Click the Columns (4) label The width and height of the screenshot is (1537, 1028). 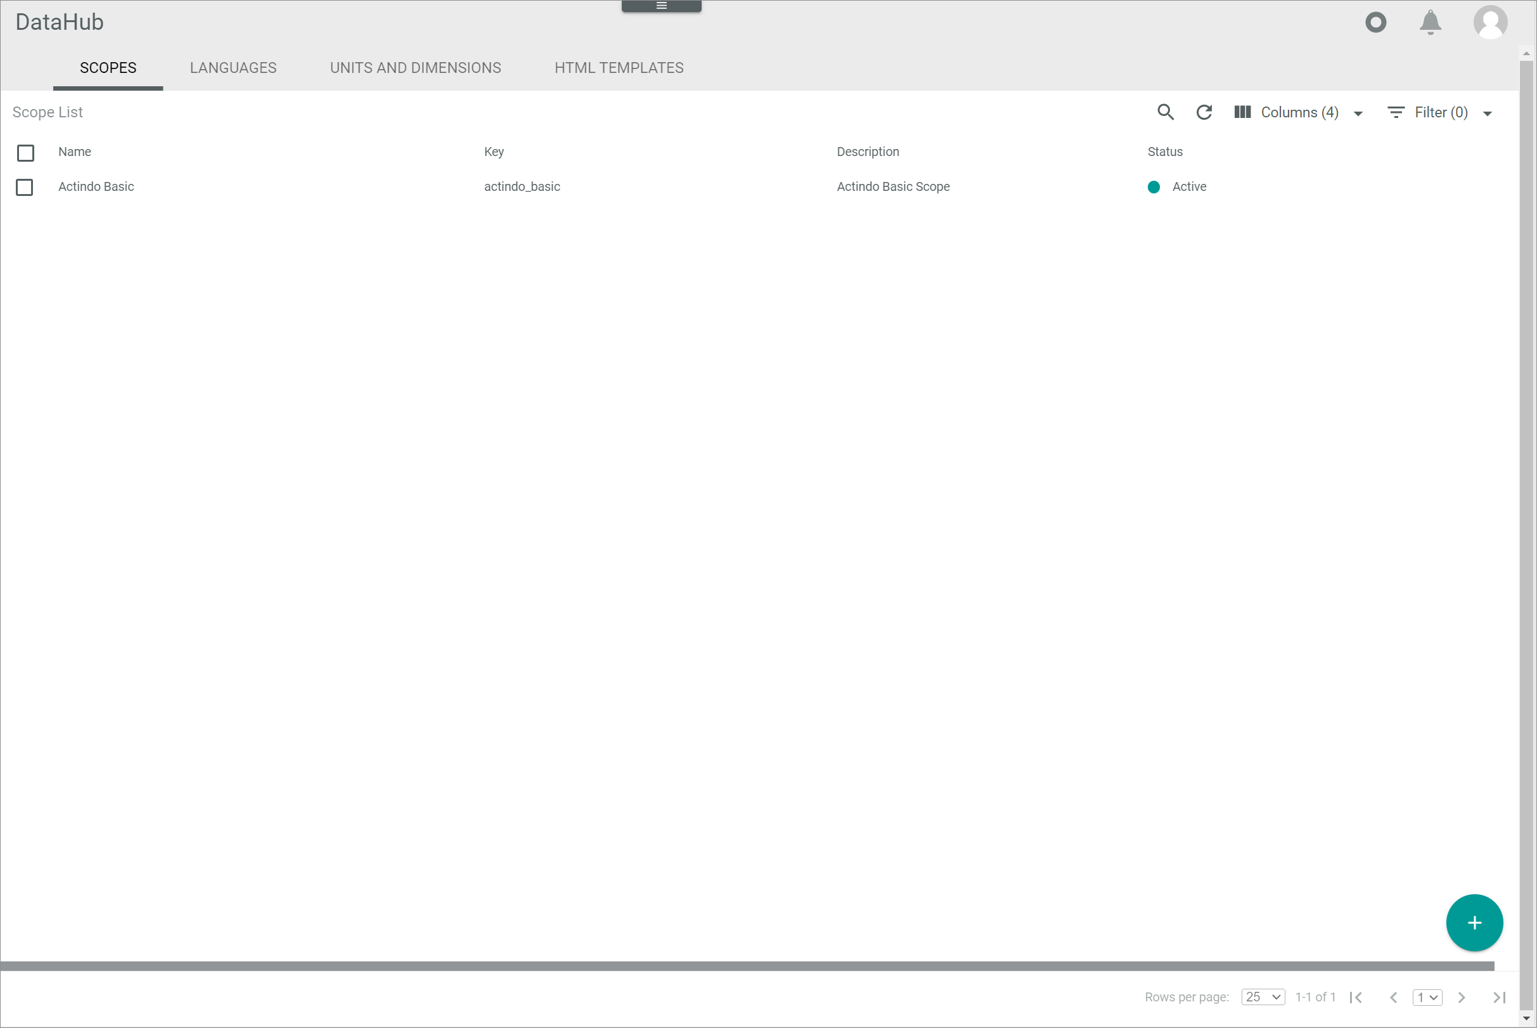(x=1300, y=112)
